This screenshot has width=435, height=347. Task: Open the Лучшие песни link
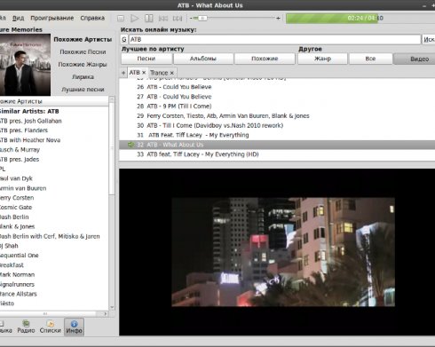point(83,90)
